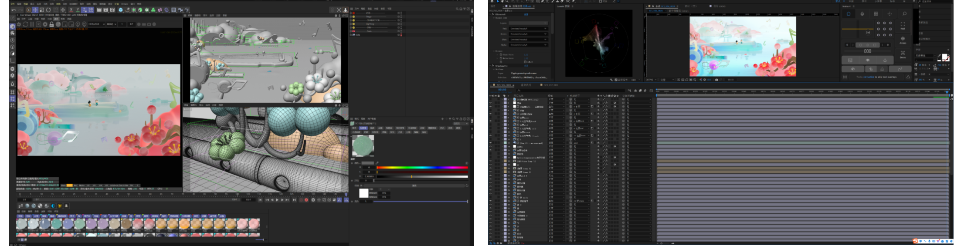Viewport: 964px width, 246px height.
Task: Click the After Effects Home icon
Action: (492, 1)
